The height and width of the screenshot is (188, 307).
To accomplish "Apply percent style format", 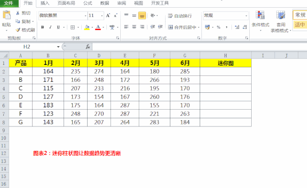I will [x=218, y=27].
